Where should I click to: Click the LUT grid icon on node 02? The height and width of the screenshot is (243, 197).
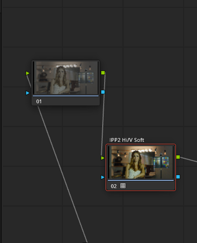(x=123, y=186)
